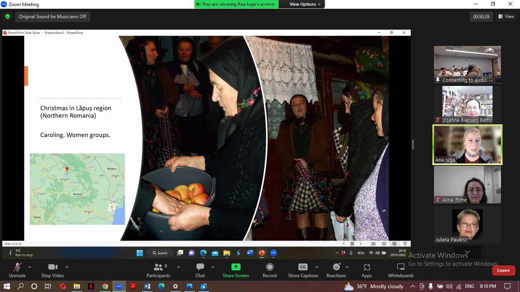Click the divider handle beside the shared screen

coord(413,144)
